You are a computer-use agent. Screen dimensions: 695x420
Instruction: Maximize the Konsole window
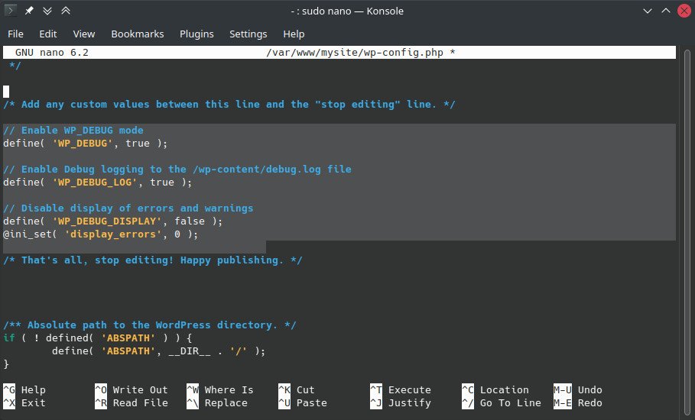coord(666,11)
